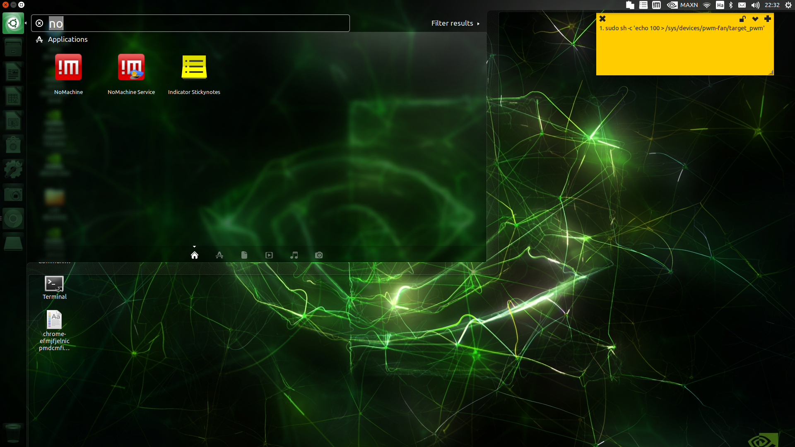Switch to the Photos lens

319,255
